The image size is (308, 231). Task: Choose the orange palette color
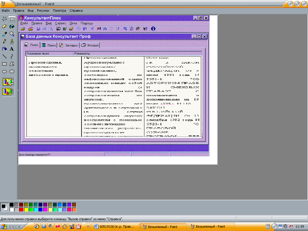click(74, 210)
